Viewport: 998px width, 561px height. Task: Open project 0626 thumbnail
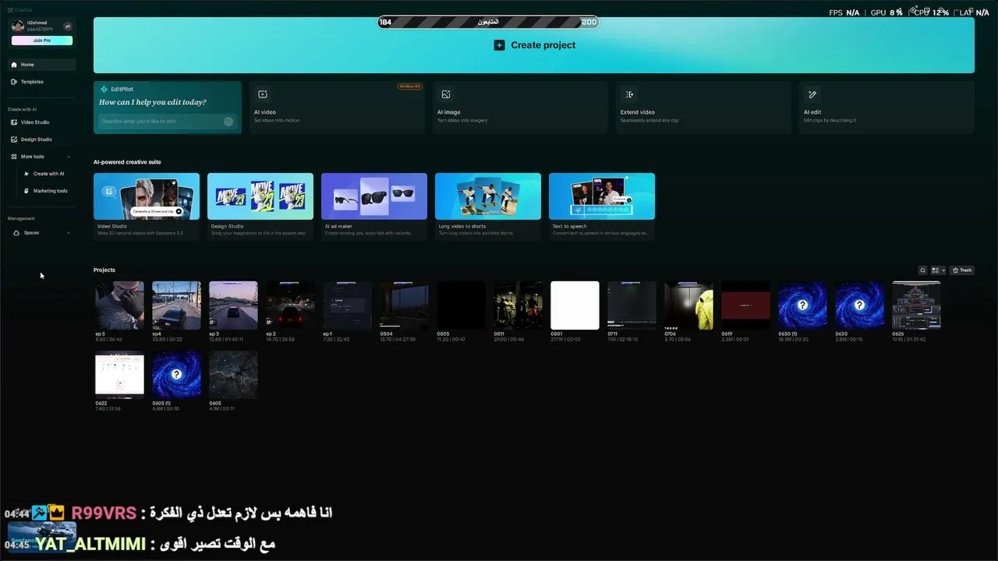coord(916,305)
